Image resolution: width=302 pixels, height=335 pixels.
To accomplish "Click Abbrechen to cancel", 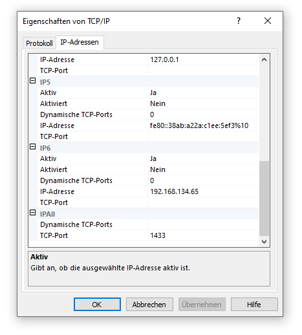I will [x=149, y=305].
